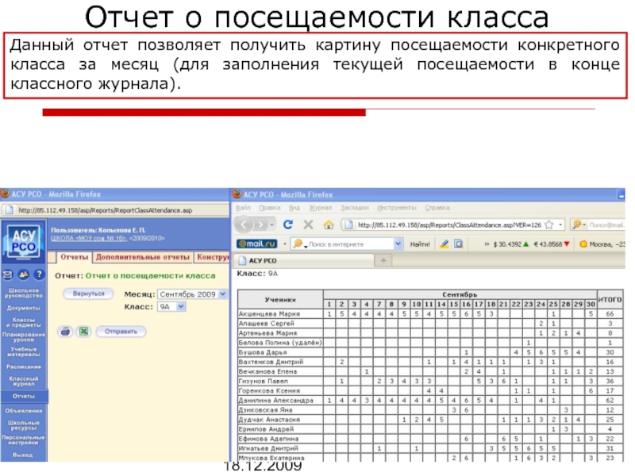Click the Найти! search button
This screenshot has width=635, height=476.
[420, 244]
